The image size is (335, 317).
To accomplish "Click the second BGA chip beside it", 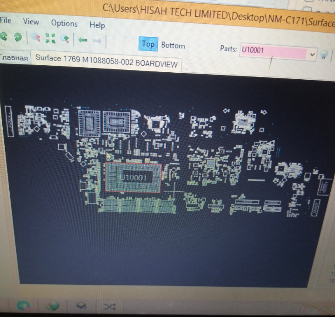I will tap(117, 122).
